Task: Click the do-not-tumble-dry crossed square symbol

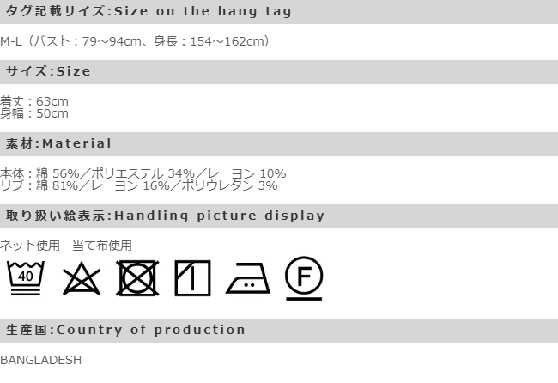Action: tap(136, 277)
